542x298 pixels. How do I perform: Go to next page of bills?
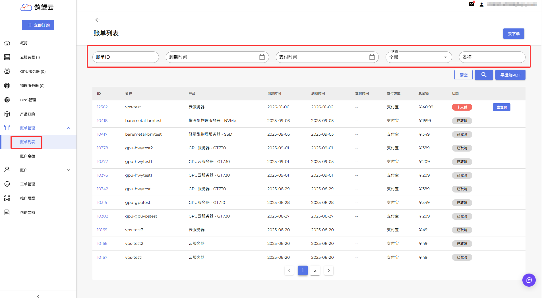[x=328, y=270]
